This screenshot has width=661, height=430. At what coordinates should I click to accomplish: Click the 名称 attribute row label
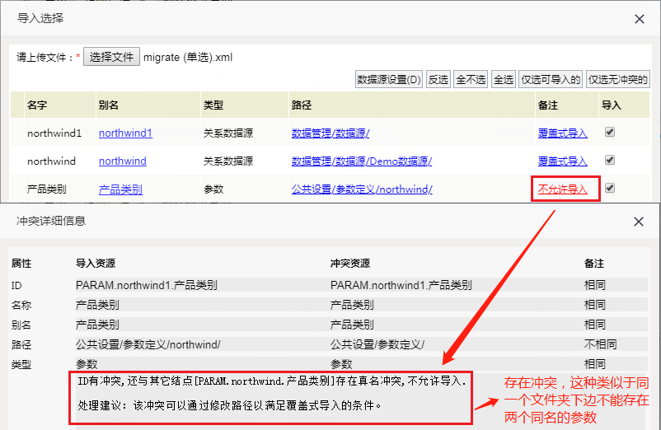click(x=21, y=305)
